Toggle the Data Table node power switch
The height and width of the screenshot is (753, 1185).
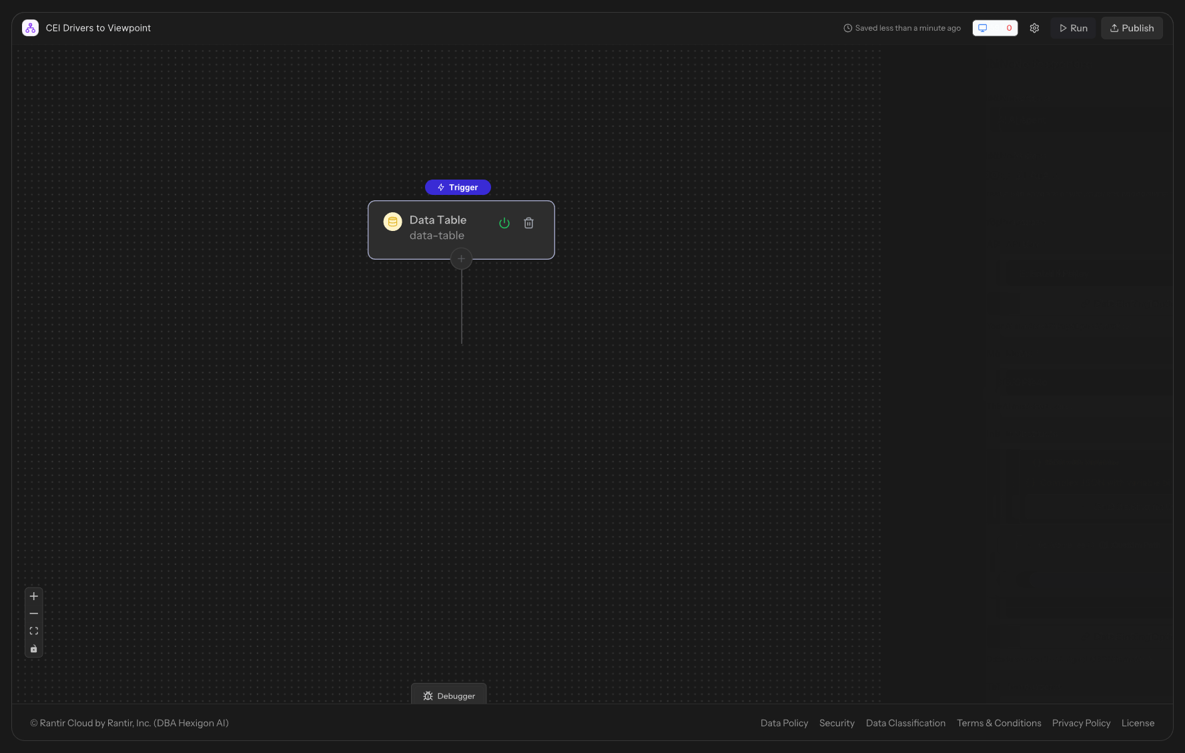point(504,223)
